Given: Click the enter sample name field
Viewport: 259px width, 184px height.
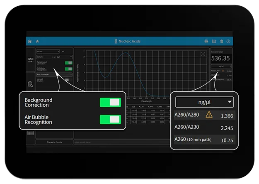Looking at the screenshot, I should coord(122,142).
